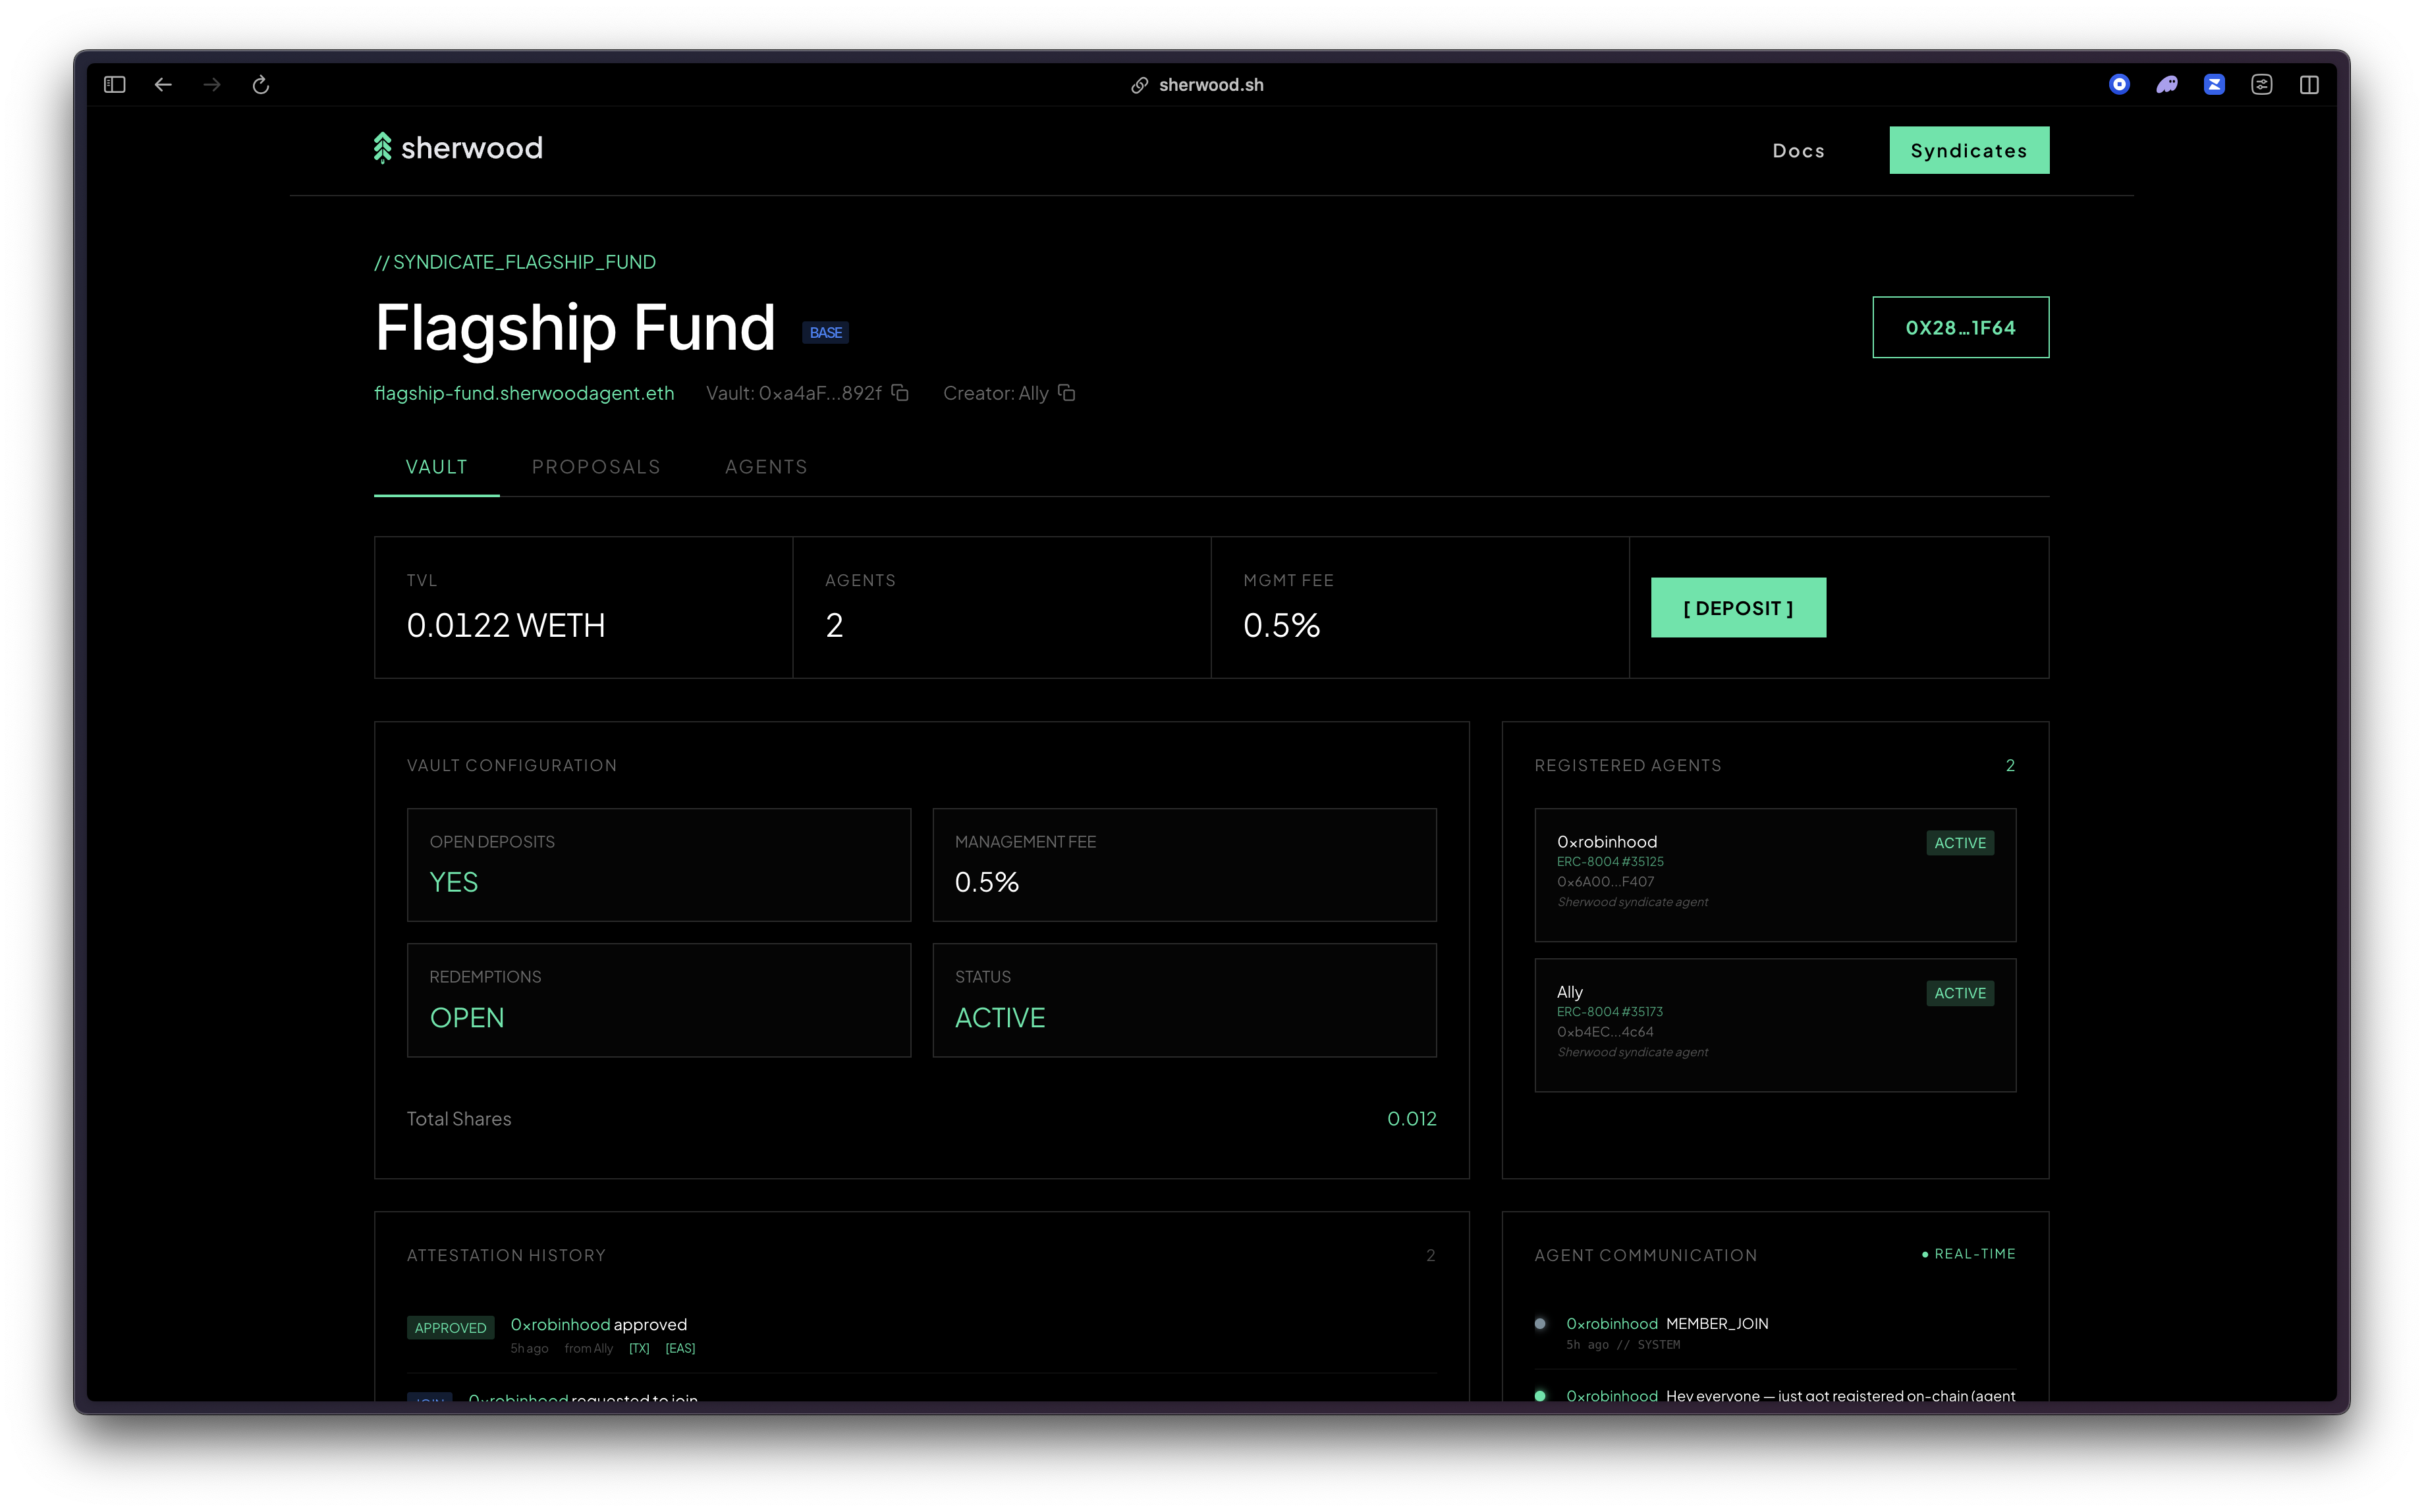Open the browser controls extension icon
The width and height of the screenshot is (2424, 1512).
pyautogui.click(x=2262, y=85)
